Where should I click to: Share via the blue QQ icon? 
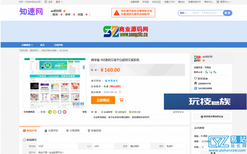59,112
